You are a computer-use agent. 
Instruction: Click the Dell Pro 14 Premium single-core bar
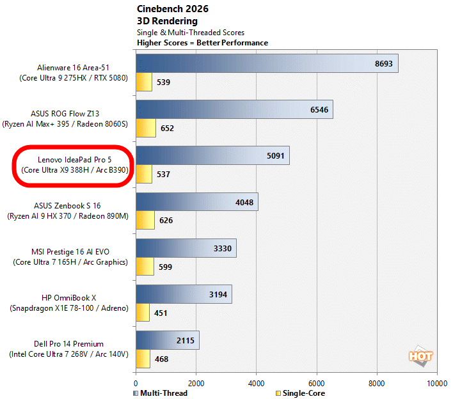point(143,359)
